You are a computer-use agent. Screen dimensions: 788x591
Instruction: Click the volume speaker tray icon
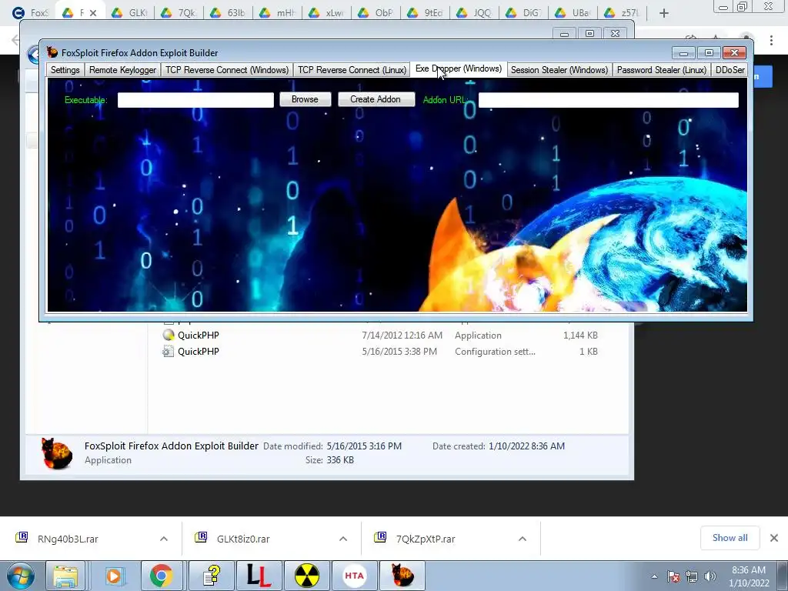pos(710,576)
